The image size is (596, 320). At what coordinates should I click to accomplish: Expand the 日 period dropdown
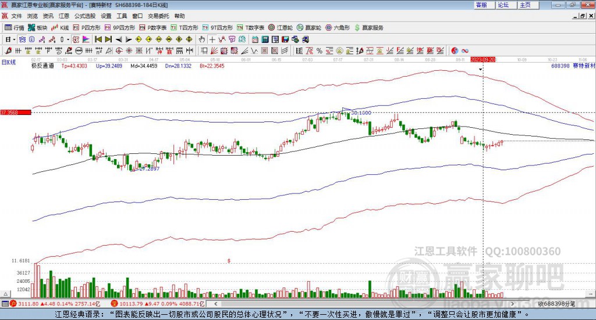click(14, 39)
